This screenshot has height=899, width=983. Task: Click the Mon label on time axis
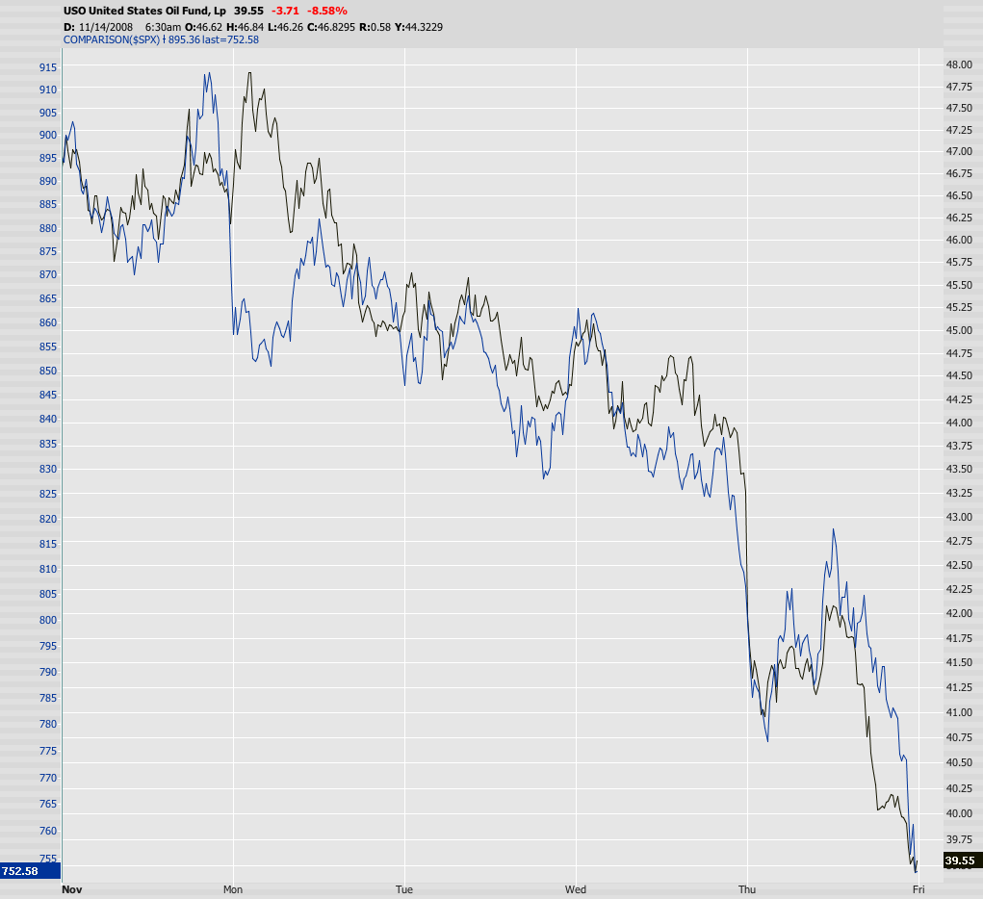[233, 889]
